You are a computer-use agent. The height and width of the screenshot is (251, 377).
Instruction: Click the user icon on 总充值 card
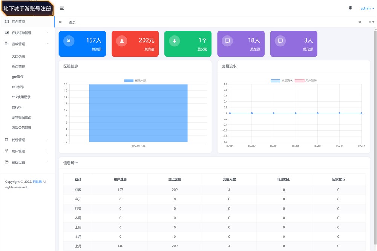[x=121, y=41]
